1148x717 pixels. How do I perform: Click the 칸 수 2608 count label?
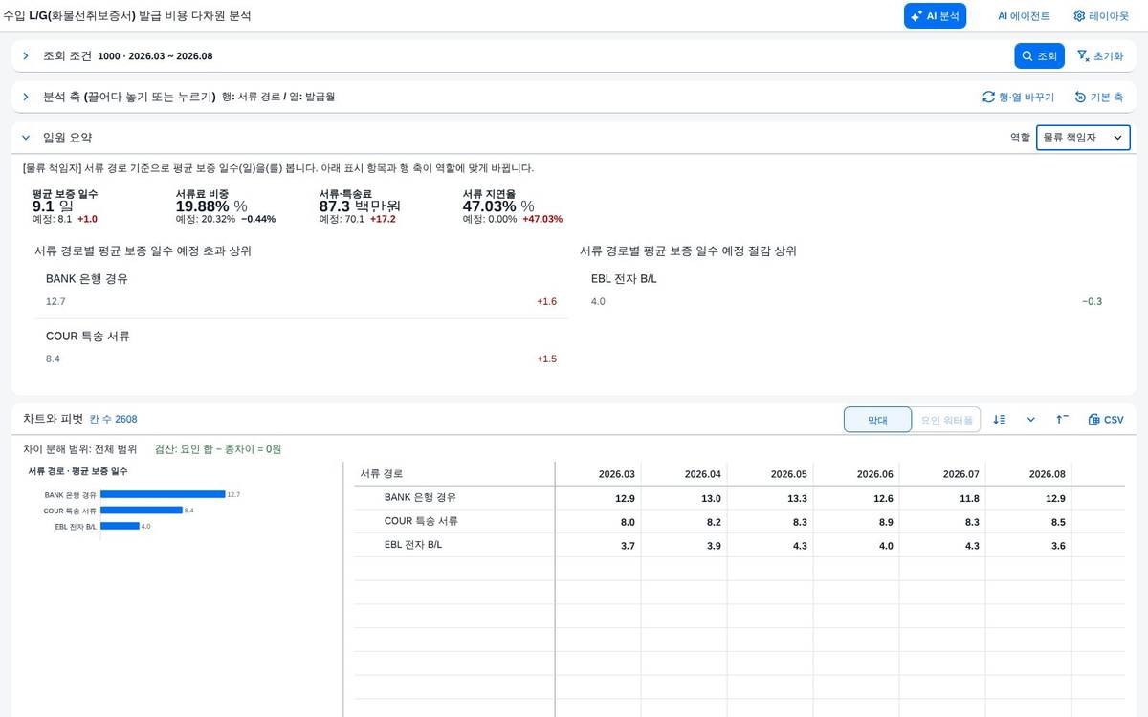click(x=113, y=420)
